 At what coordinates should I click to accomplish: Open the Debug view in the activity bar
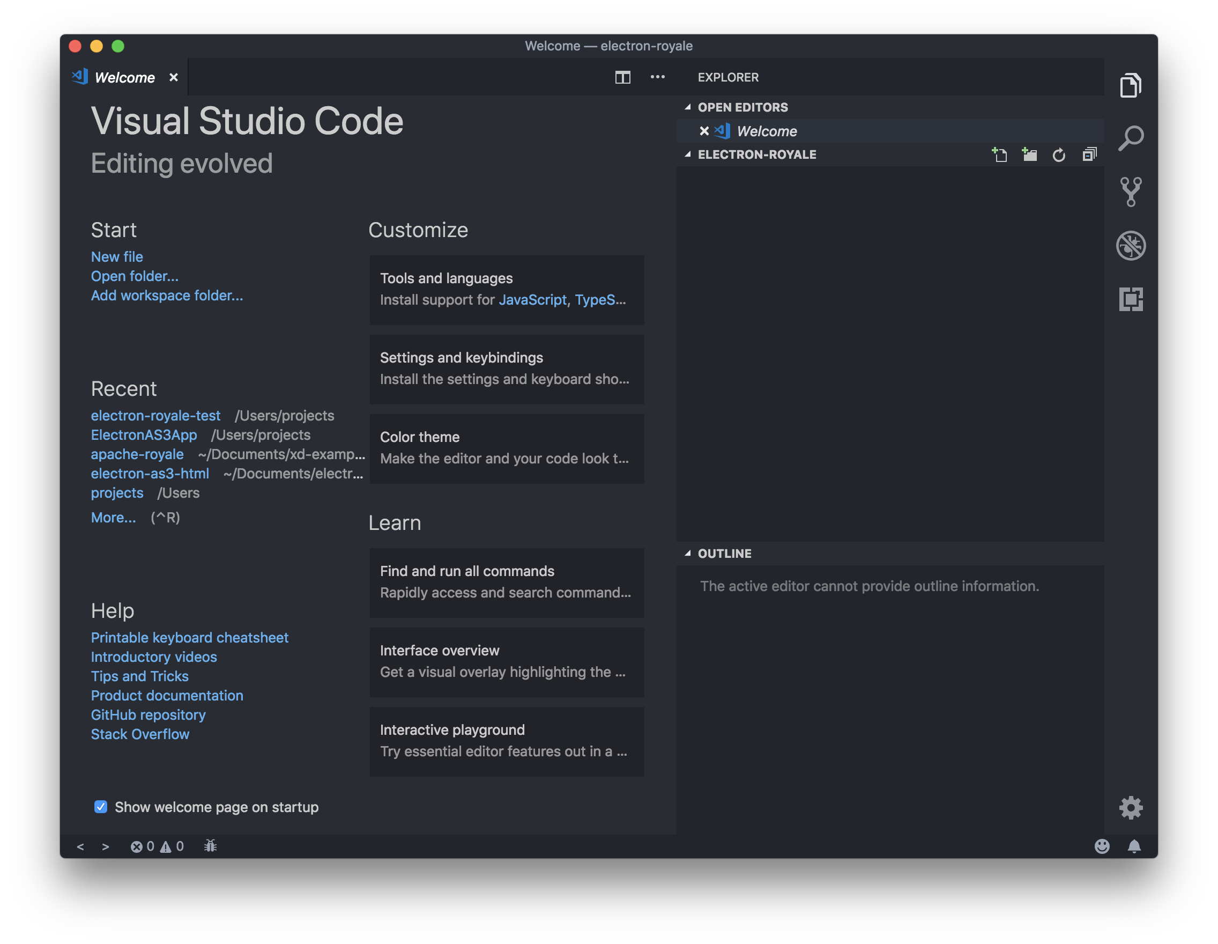[1131, 246]
